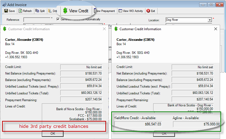Click right dialog Credit Limit 'No limit set'
This screenshot has width=226, height=139.
[193, 67]
